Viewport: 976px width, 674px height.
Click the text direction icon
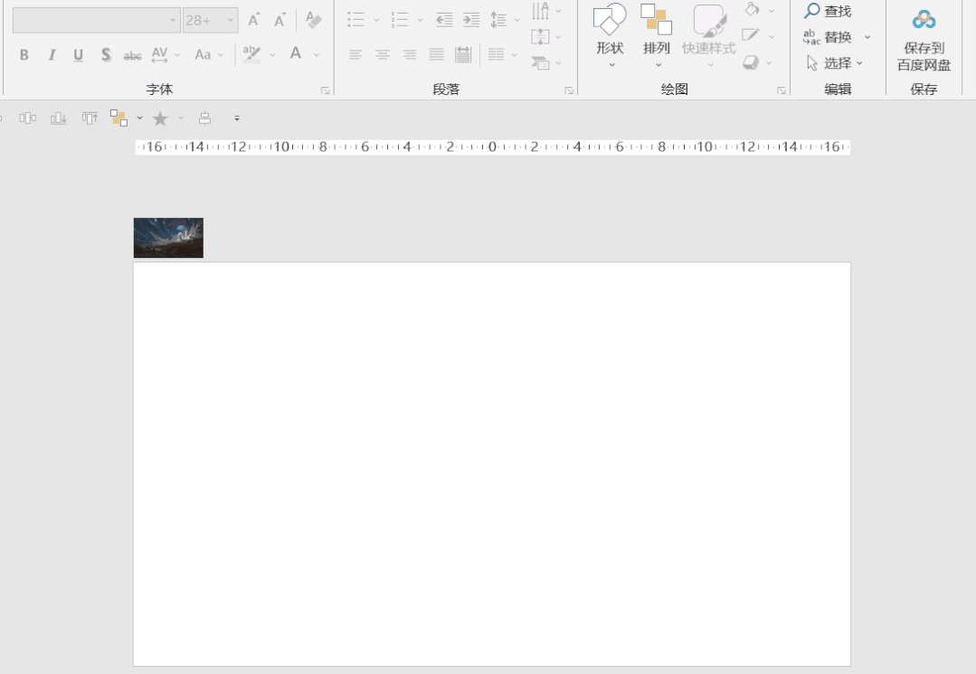point(540,11)
